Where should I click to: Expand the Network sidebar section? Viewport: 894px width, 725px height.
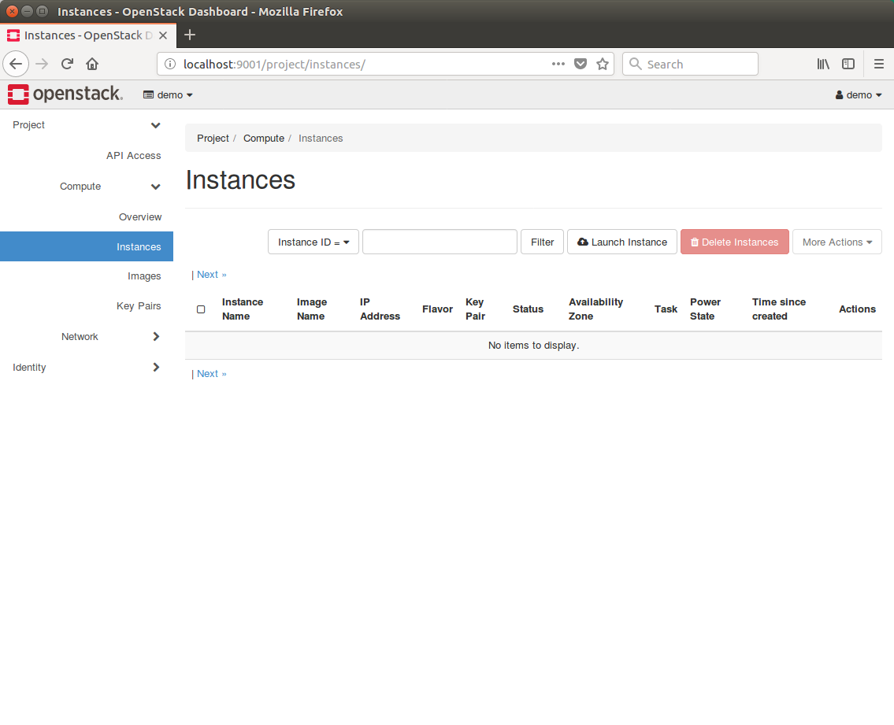(x=87, y=337)
